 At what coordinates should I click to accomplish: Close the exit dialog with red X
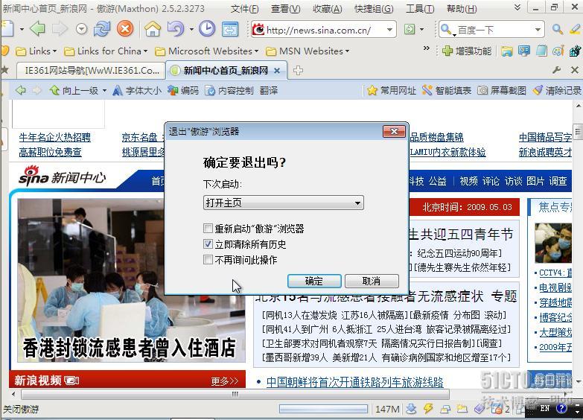[x=394, y=131]
